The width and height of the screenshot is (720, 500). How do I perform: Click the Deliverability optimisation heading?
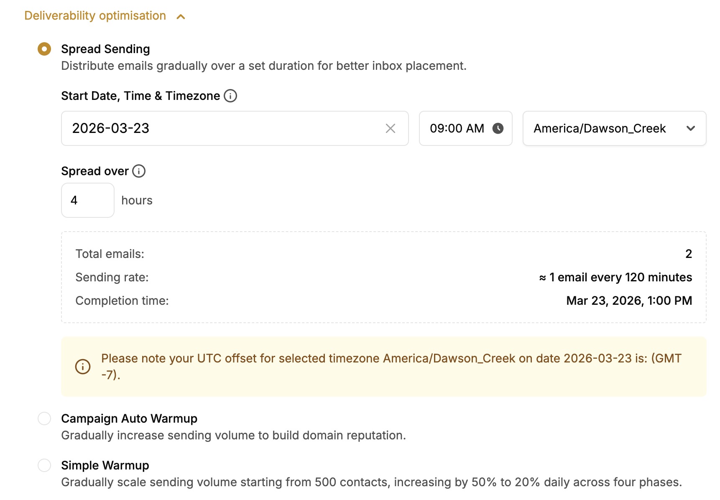click(x=94, y=15)
